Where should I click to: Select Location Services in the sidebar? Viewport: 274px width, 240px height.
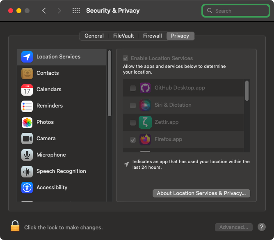[58, 57]
